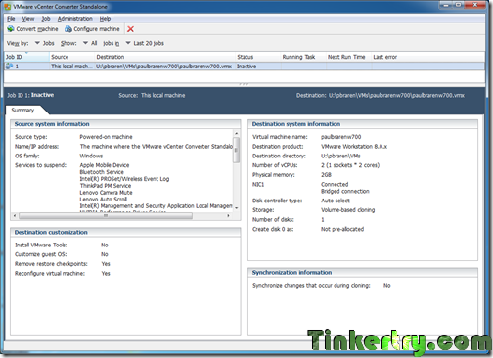
Task: Sort by the Status column header
Action: coord(258,57)
